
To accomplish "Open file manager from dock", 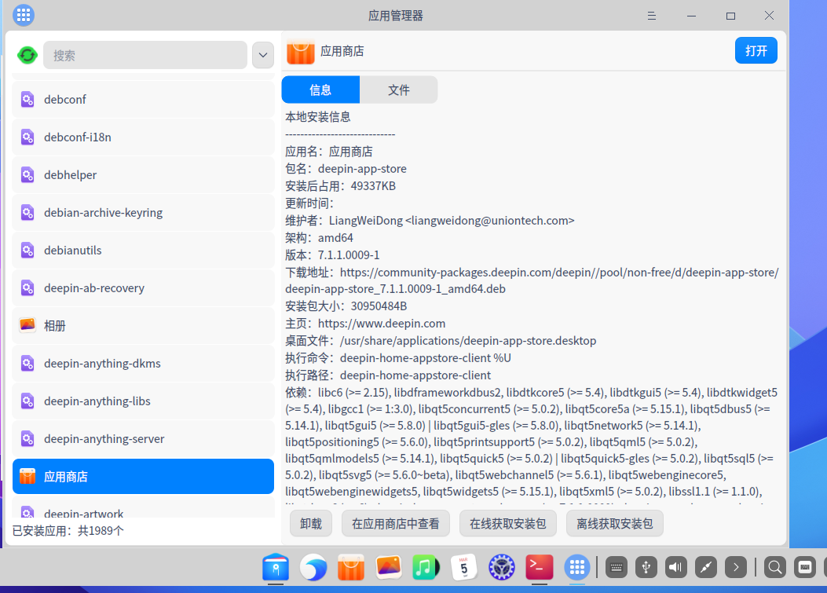I will 276,568.
